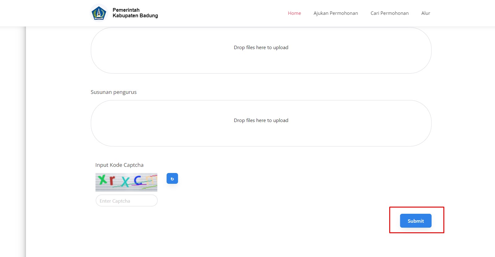495x257 pixels.
Task: Click the green X character in captcha
Action: pos(102,179)
